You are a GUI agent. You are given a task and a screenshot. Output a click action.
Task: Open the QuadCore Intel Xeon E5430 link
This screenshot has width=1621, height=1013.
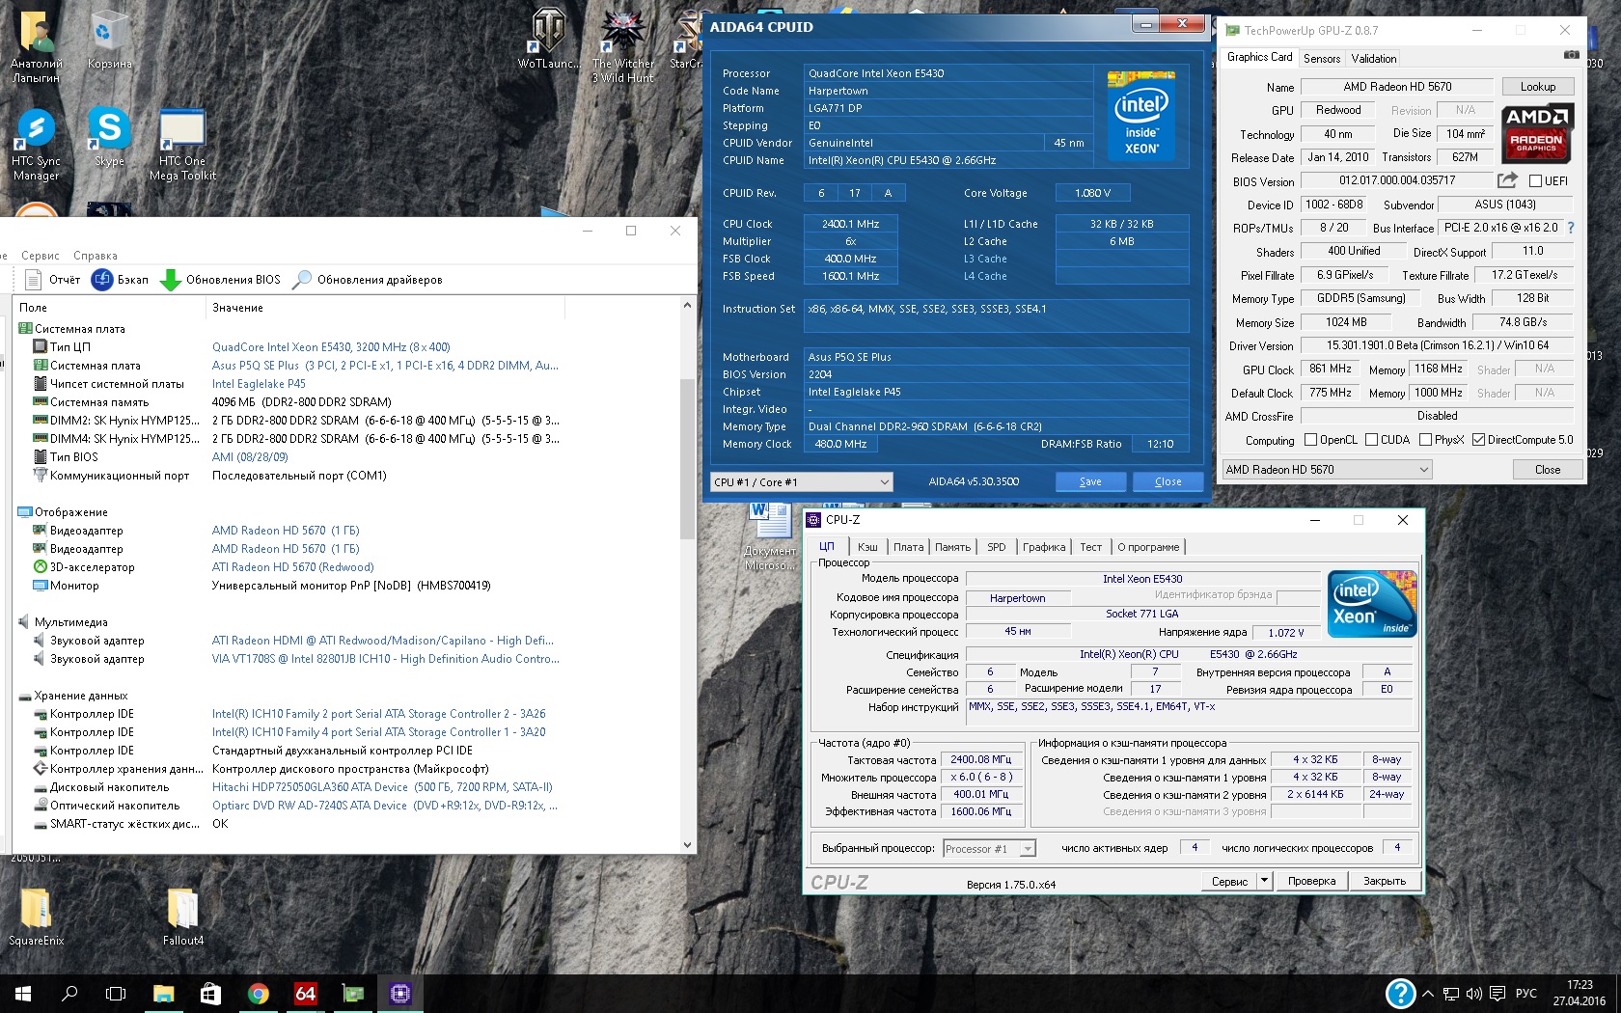click(331, 347)
